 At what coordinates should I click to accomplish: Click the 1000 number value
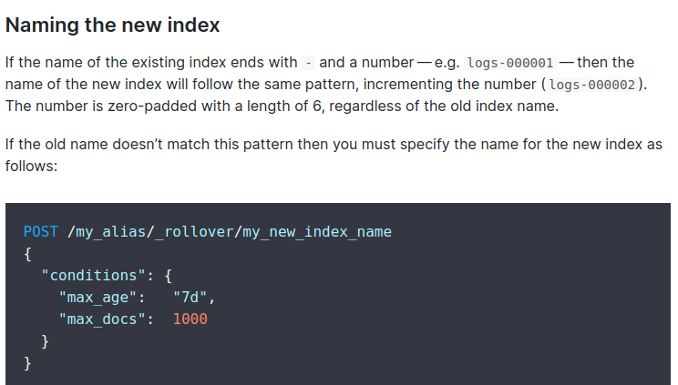tap(190, 319)
